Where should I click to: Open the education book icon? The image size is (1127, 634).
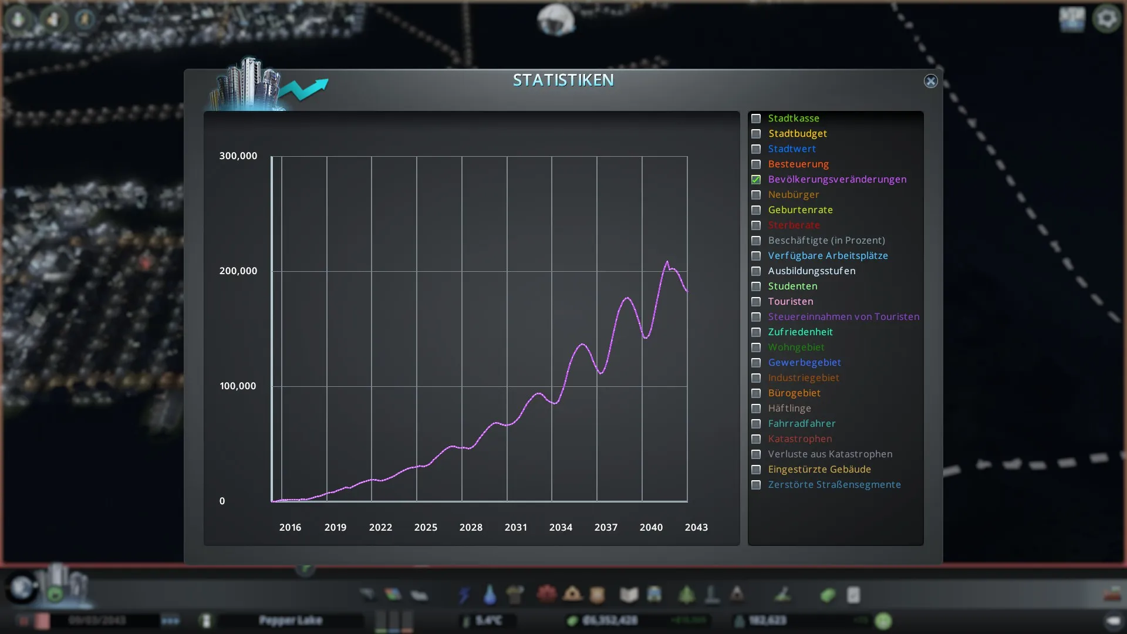tap(629, 595)
